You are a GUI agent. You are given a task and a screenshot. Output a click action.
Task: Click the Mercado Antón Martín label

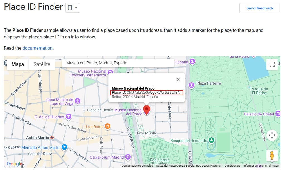click(41, 148)
